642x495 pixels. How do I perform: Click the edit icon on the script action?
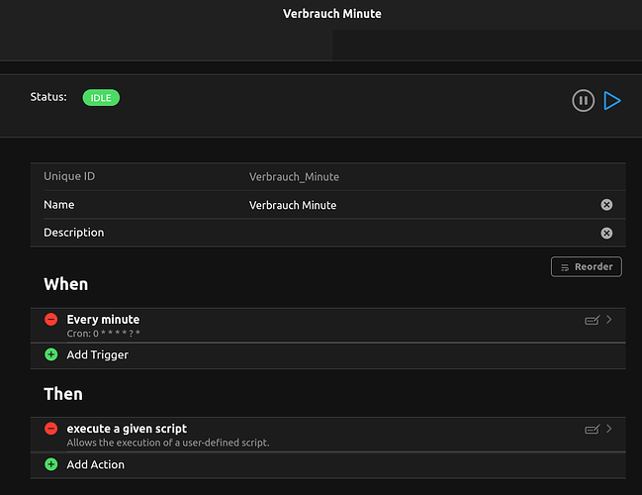(x=592, y=429)
